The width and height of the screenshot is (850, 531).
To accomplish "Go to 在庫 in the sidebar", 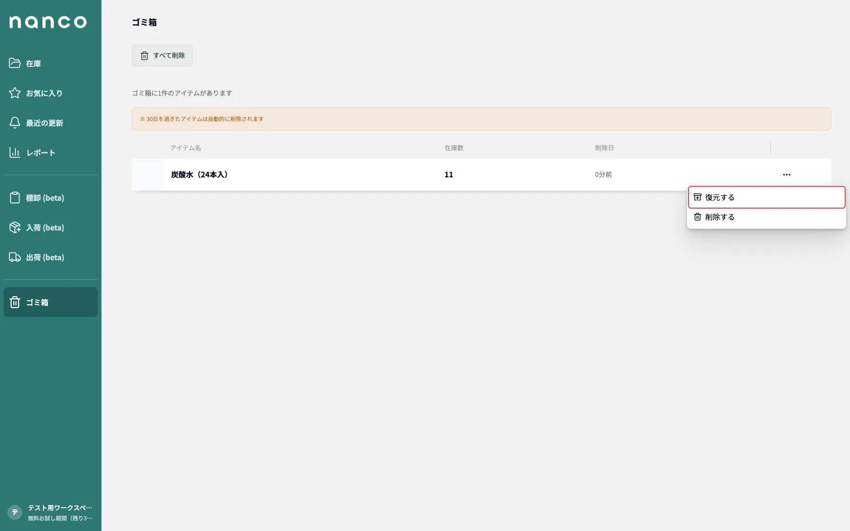I will pos(50,63).
